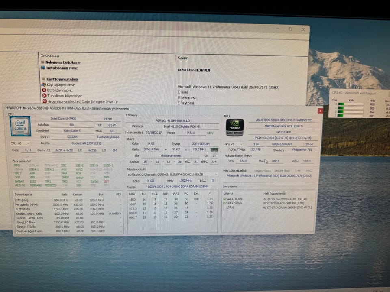Click the Nykyinen tietokone header icon

pyautogui.click(x=43, y=62)
